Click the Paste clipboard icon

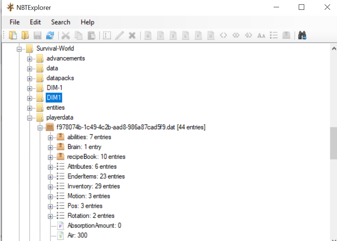[x=91, y=35]
